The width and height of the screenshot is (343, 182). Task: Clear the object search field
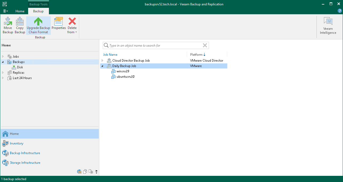[x=205, y=45]
